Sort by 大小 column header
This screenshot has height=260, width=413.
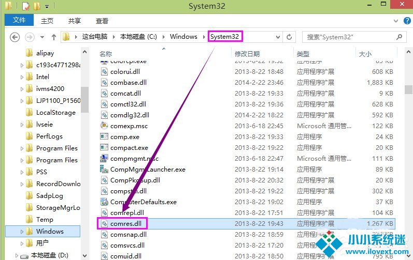click(365, 54)
